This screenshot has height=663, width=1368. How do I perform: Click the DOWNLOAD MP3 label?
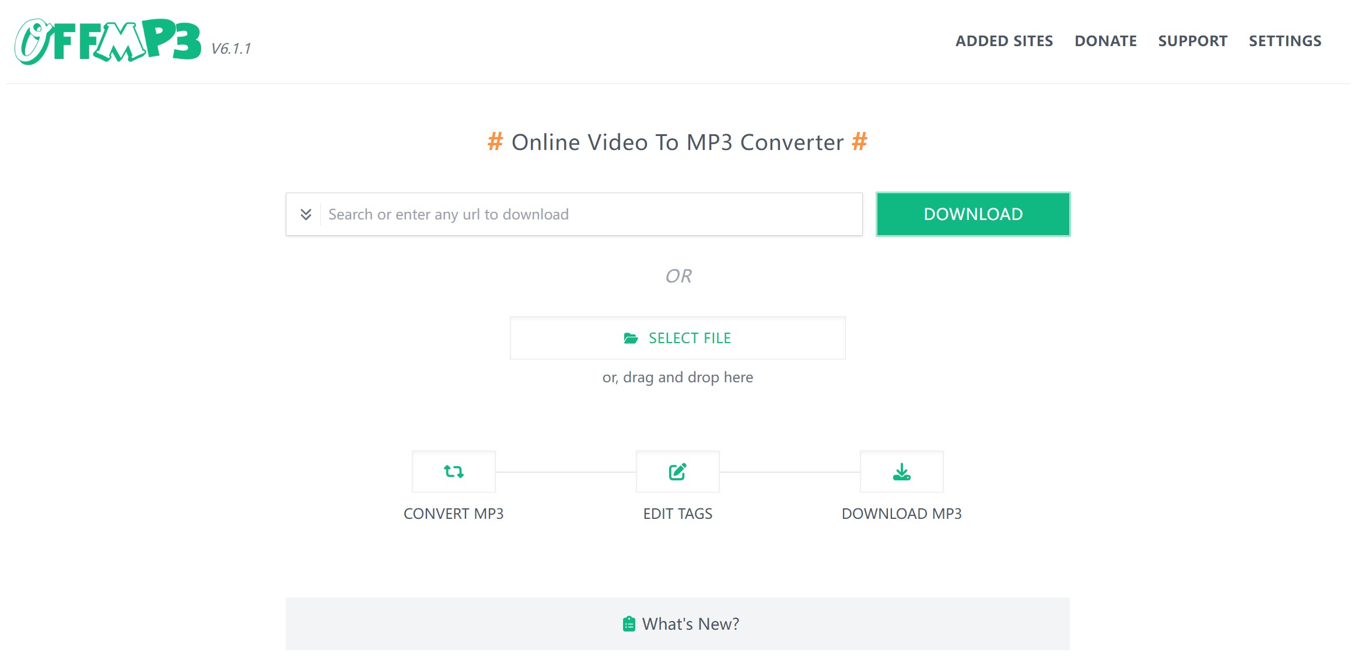tap(901, 514)
